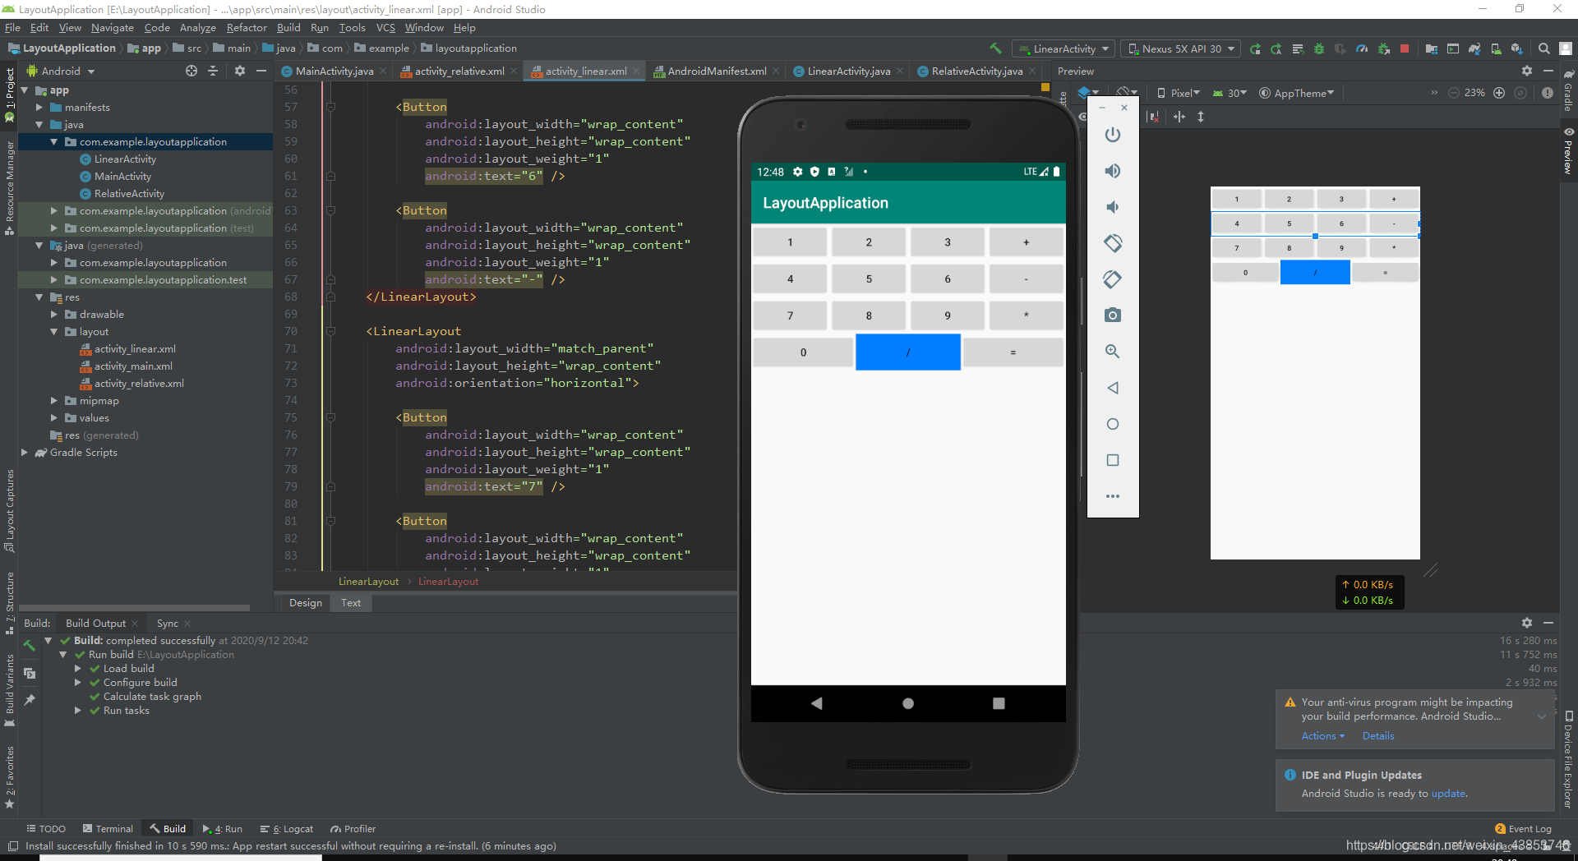
Task: Open the Logcat tool window
Action: [287, 829]
